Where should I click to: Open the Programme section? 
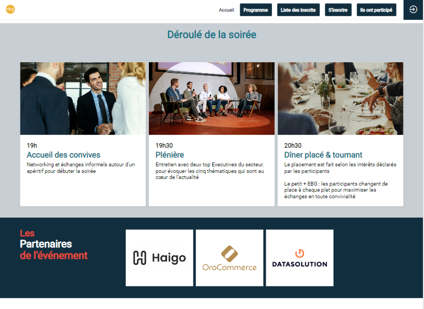click(255, 10)
